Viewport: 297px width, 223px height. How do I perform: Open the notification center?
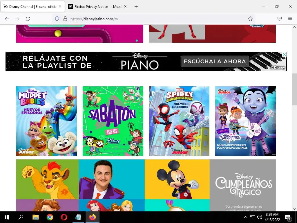coord(288,217)
